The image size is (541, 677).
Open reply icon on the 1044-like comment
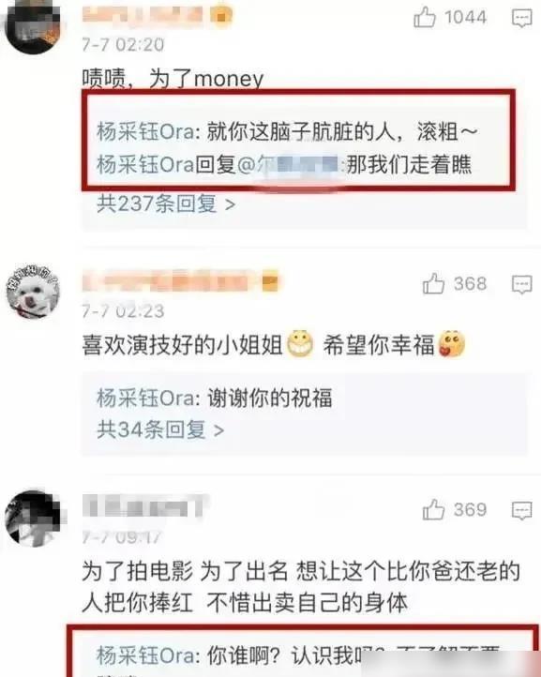coord(521,18)
